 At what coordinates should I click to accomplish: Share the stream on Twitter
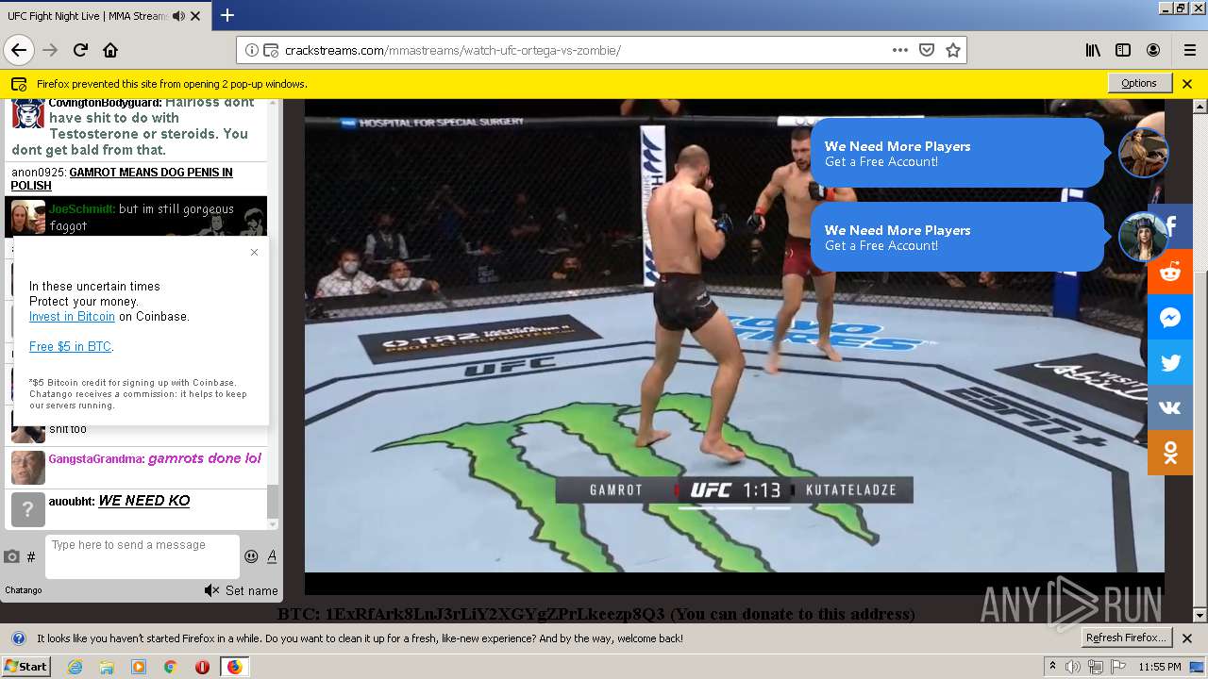tap(1170, 362)
